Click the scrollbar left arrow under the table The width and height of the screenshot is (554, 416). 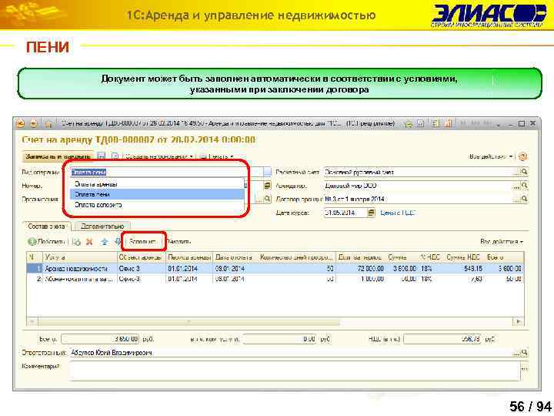(32, 321)
